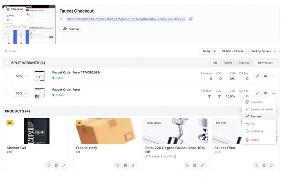Open three-dot menu for Faucet Order Form 1774352969

(273, 76)
